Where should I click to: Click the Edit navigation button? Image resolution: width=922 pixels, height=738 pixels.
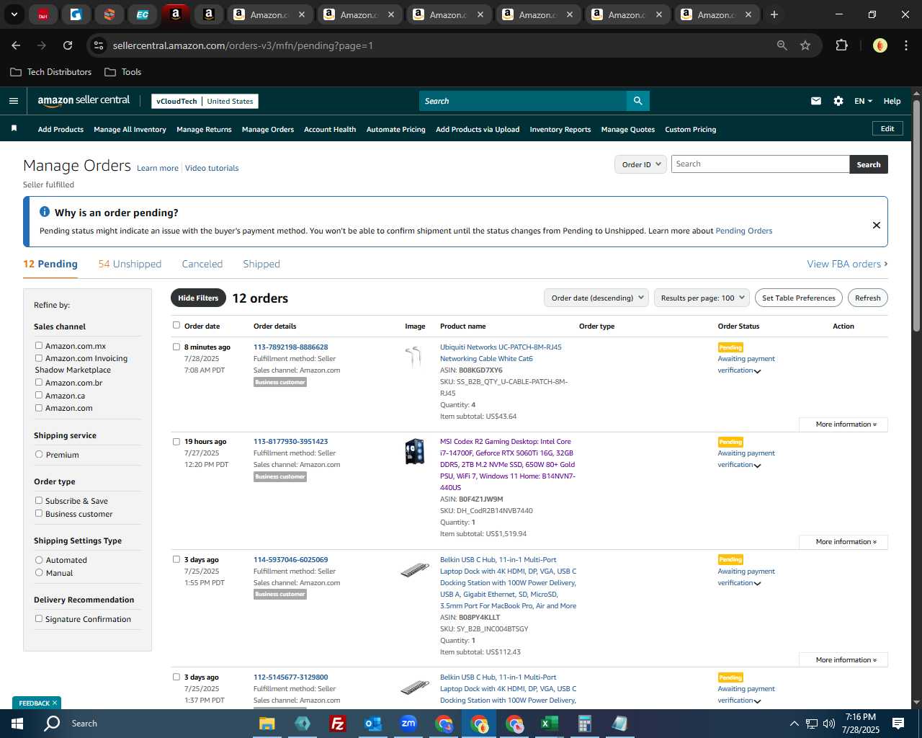tap(887, 128)
